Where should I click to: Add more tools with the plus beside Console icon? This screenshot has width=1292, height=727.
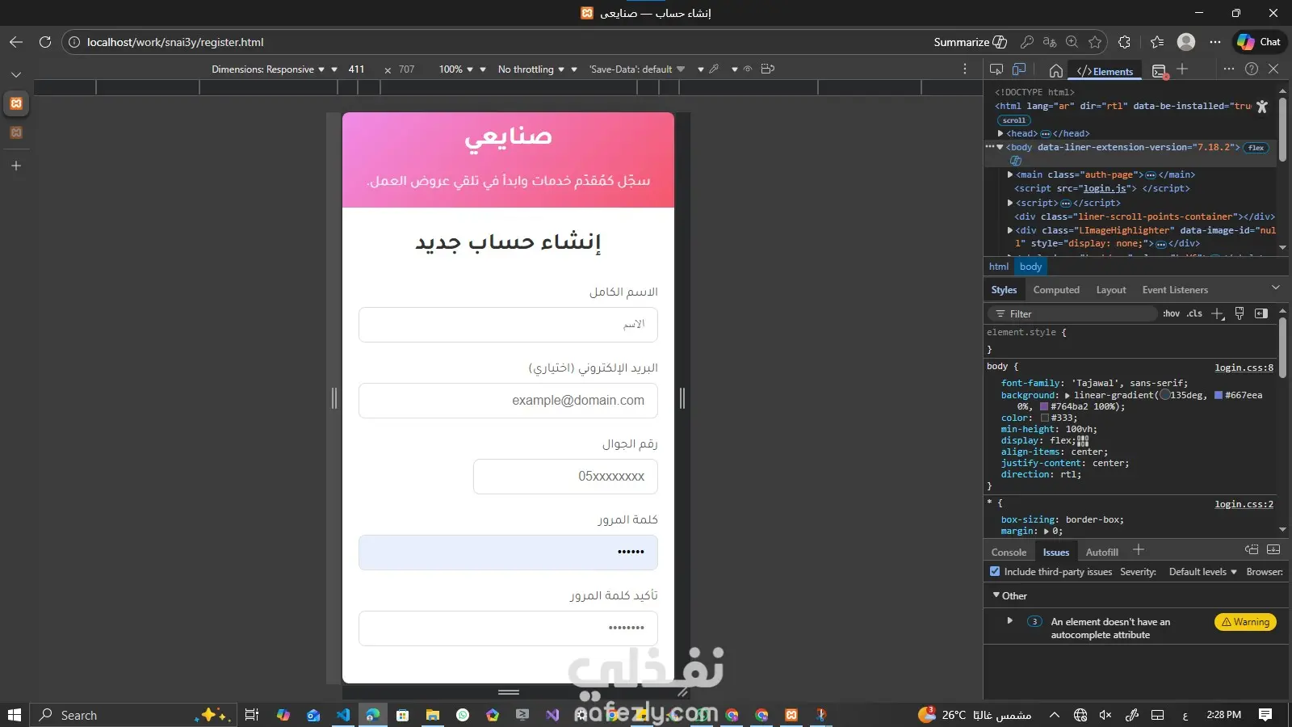pyautogui.click(x=1182, y=69)
